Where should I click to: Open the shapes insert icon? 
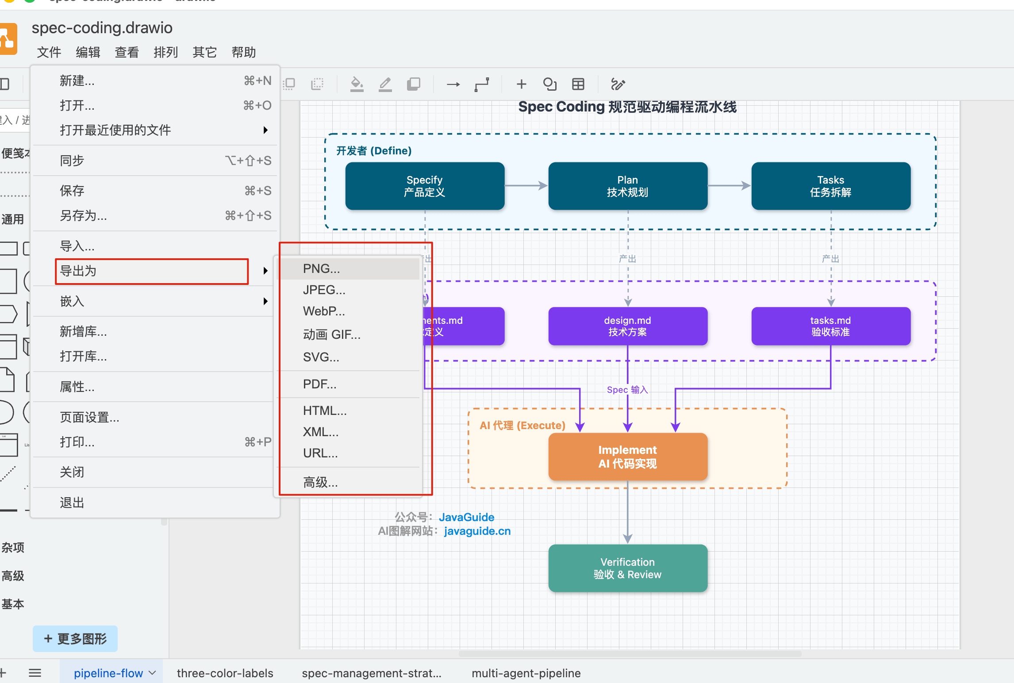(550, 84)
